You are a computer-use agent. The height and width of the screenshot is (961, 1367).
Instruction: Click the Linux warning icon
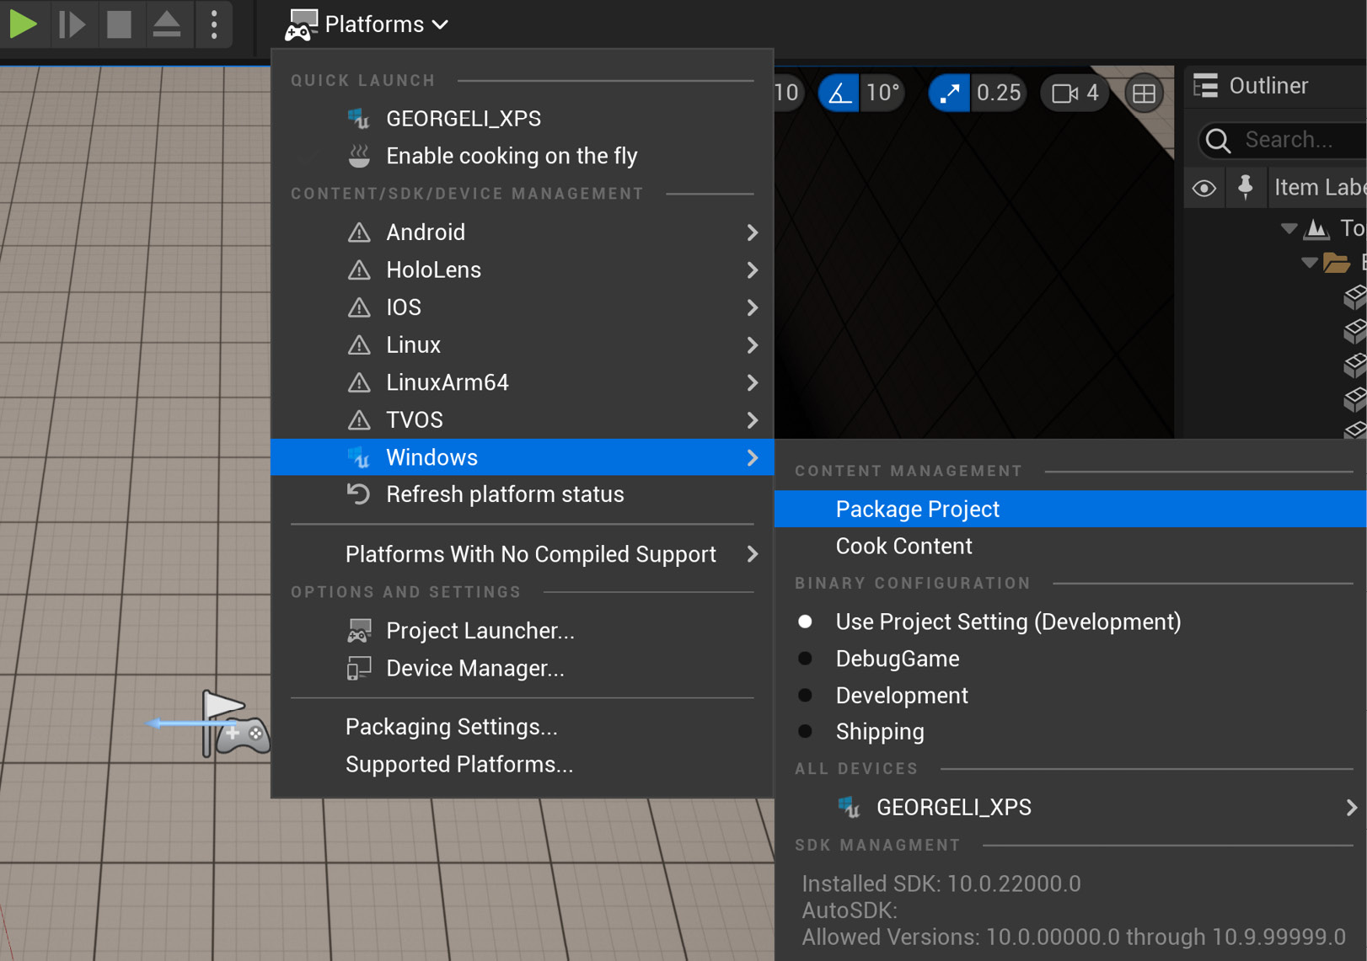pos(359,344)
